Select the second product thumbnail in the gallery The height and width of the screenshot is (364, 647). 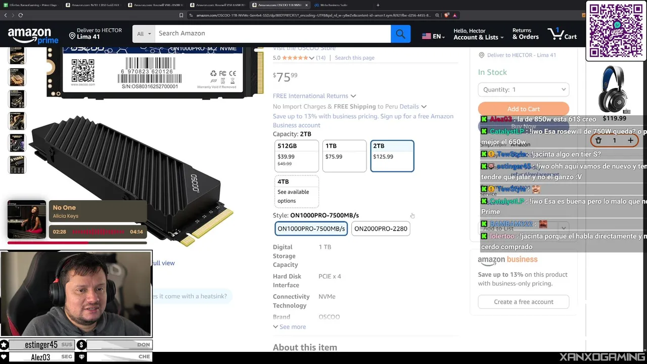17,77
